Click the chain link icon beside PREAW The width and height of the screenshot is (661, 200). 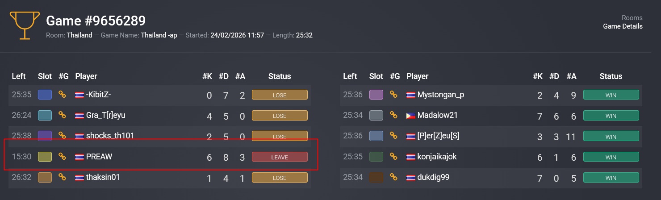(x=63, y=157)
